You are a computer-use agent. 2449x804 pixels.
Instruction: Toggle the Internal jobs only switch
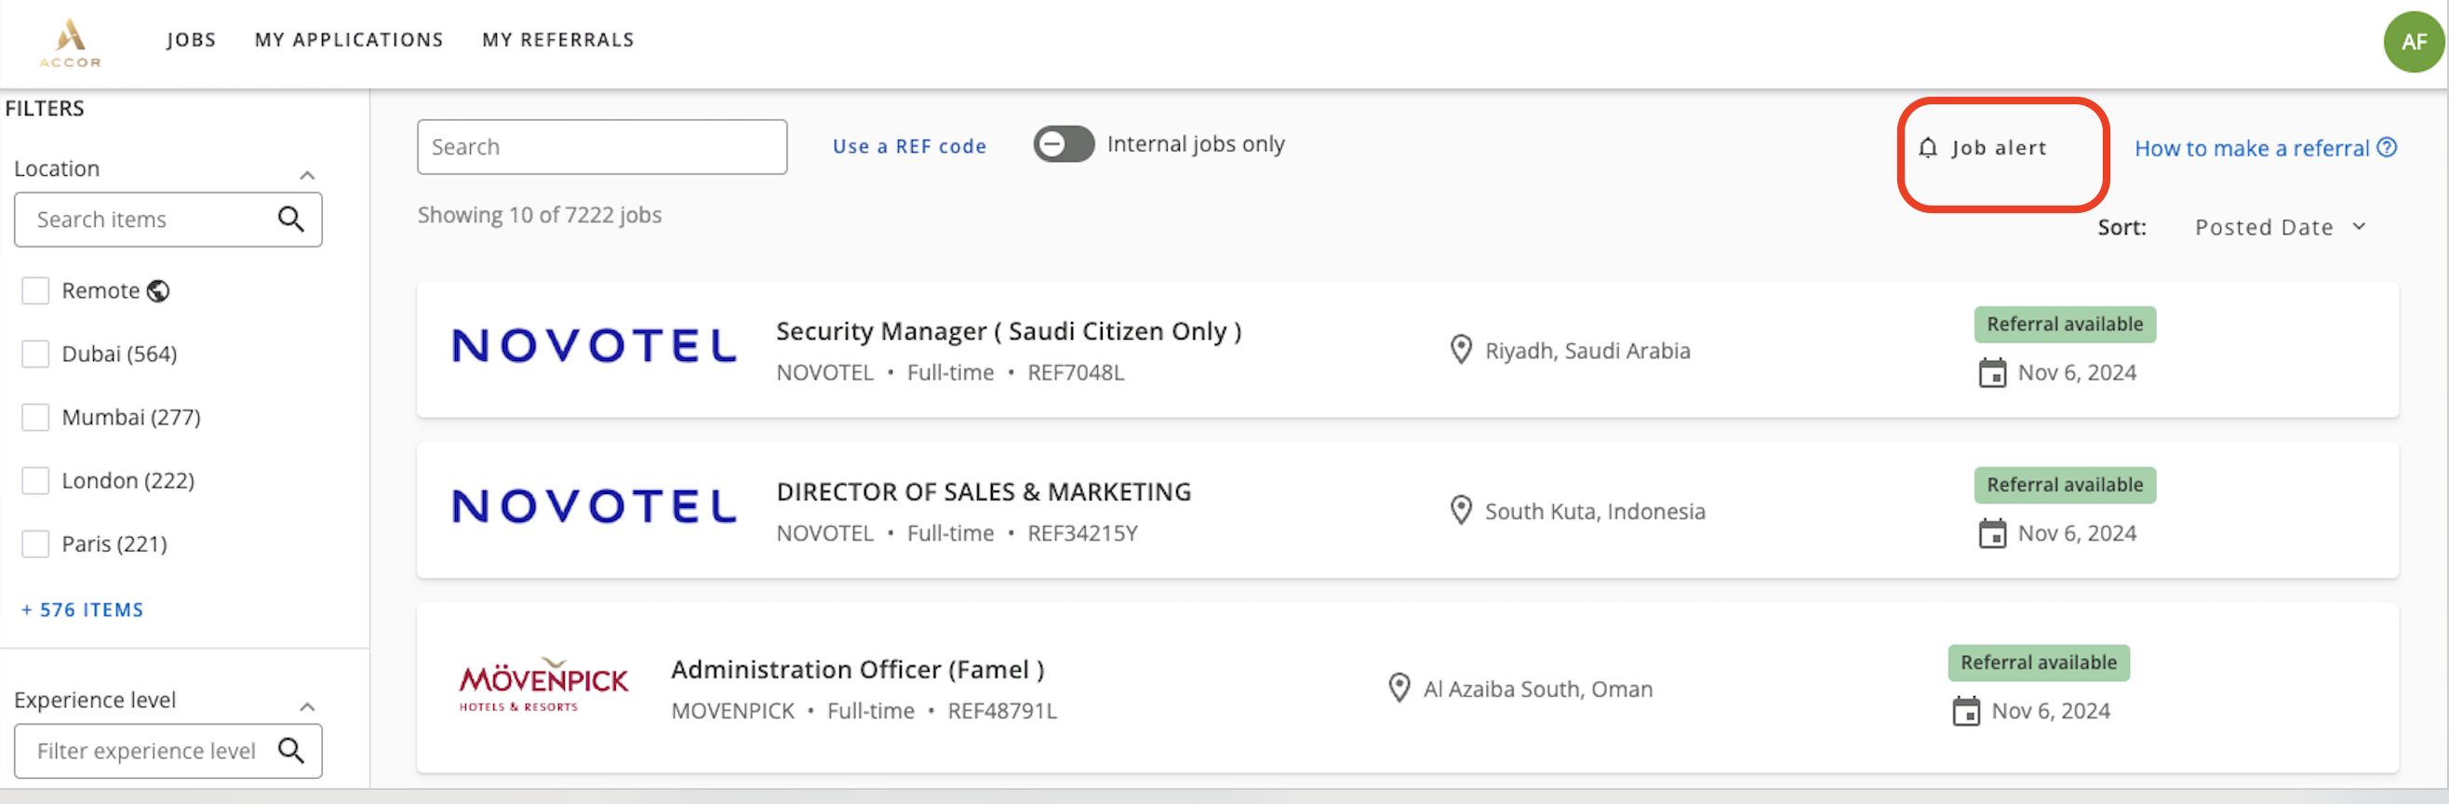(x=1064, y=144)
